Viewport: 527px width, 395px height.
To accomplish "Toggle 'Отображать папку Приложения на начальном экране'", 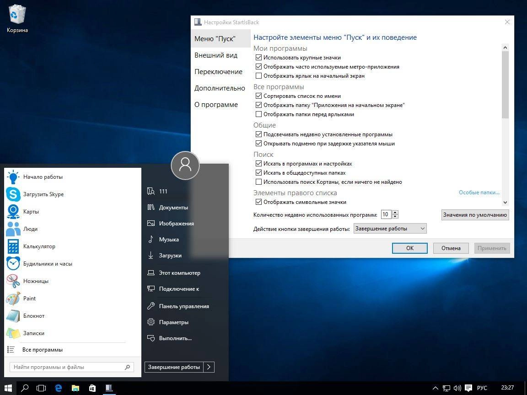I will (258, 105).
